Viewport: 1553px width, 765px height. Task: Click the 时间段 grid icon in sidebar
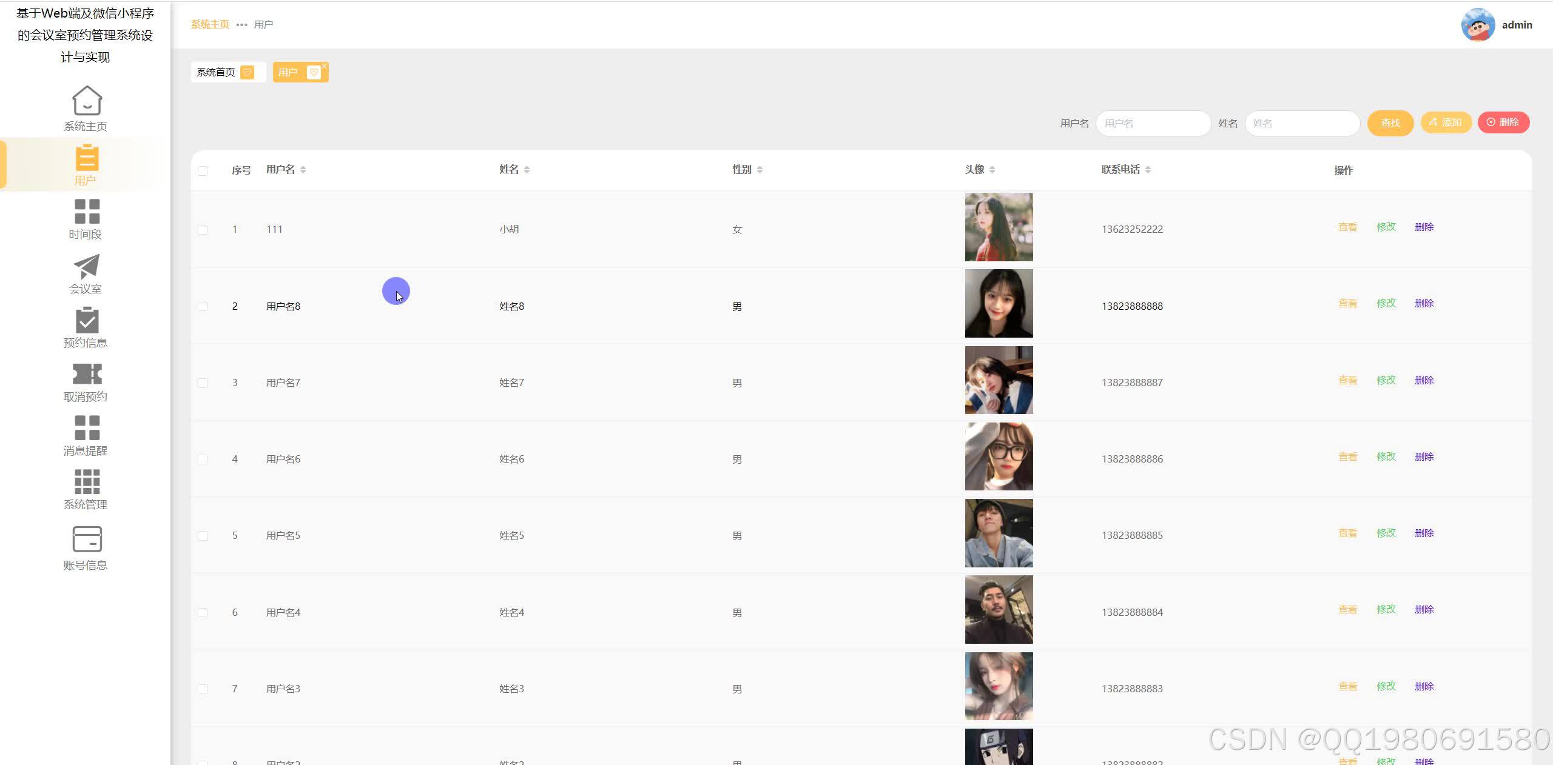coord(87,212)
